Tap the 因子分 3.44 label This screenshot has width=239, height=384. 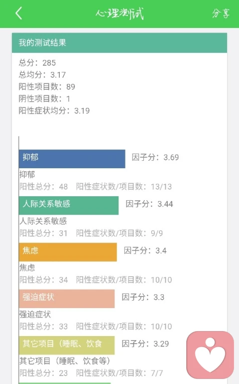[149, 204]
